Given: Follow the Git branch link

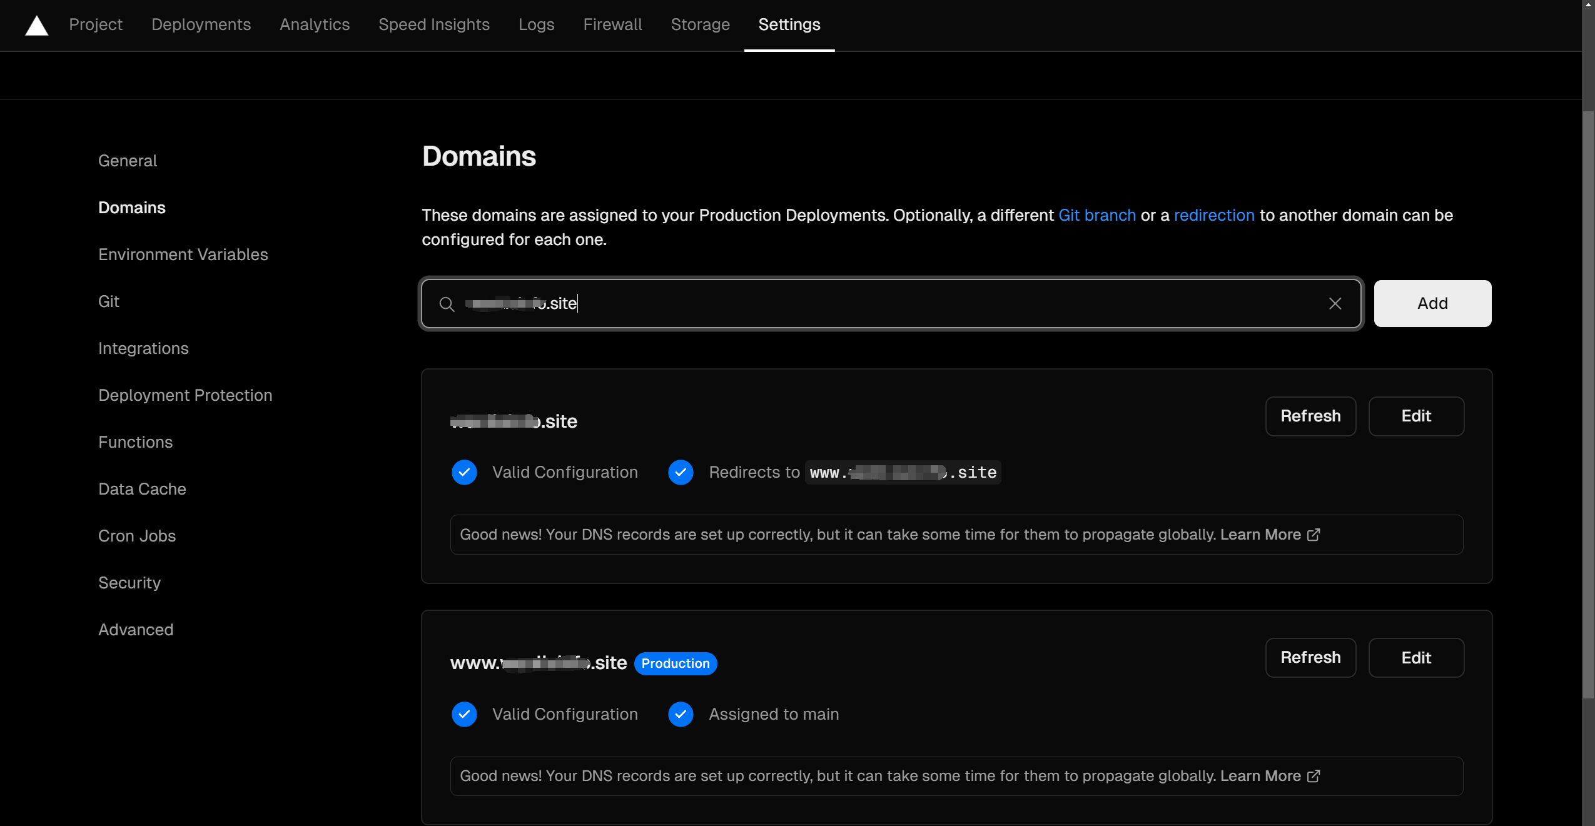Looking at the screenshot, I should [1097, 215].
